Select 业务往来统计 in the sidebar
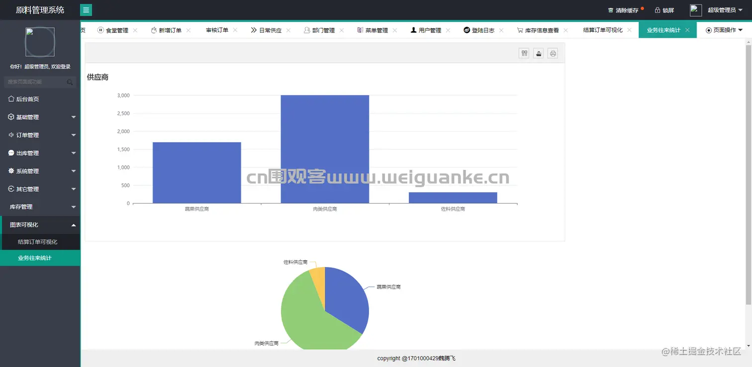Viewport: 752px width, 367px height. click(x=40, y=258)
